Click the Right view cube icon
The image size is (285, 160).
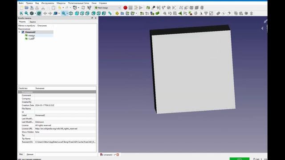(x=87, y=13)
